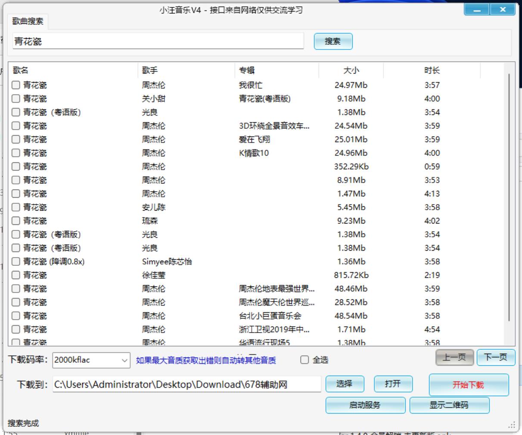Open the 下载码率 bitrate dropdown
Viewport: 522px width, 435px height.
[124, 360]
